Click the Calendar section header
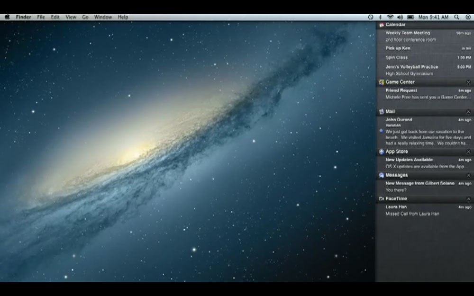Screen dimensions: 474x296 pyautogui.click(x=425, y=25)
